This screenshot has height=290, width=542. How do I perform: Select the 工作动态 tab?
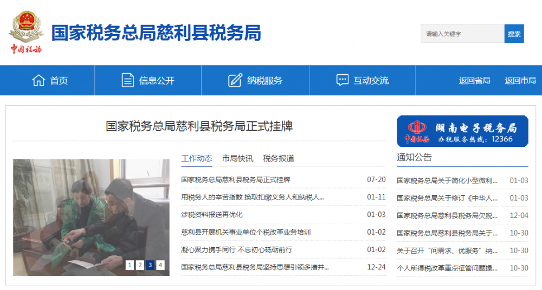[197, 158]
